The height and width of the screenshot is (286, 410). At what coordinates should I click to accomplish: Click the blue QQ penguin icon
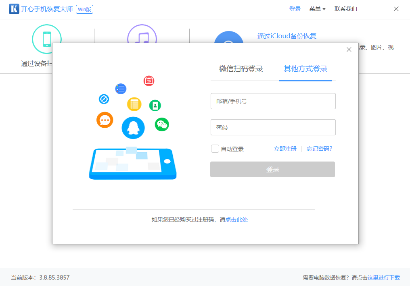click(133, 128)
